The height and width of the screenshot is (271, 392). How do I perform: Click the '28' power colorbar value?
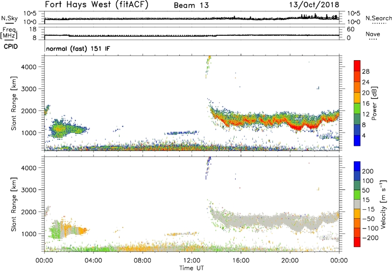366,71
